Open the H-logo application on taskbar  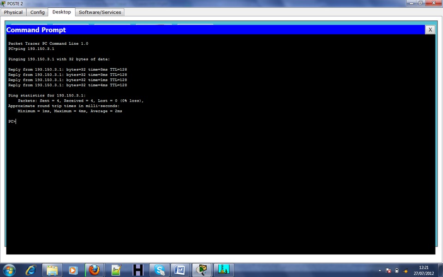(x=138, y=270)
